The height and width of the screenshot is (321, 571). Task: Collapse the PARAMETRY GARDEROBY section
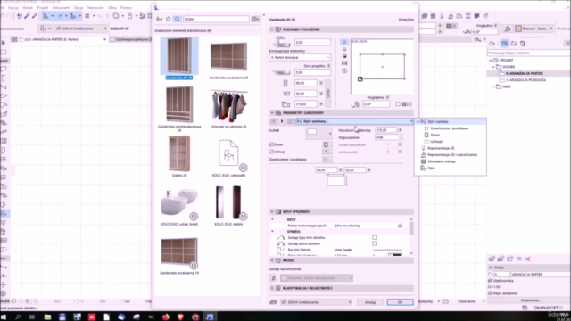(x=272, y=113)
